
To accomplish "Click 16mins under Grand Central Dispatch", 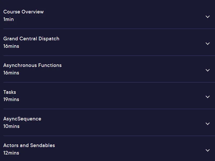I will [11, 46].
